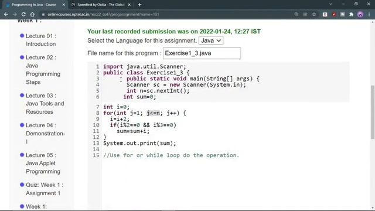Screen dimensions: 375x211
Task: Click the address bar URL
Action: (103, 14)
